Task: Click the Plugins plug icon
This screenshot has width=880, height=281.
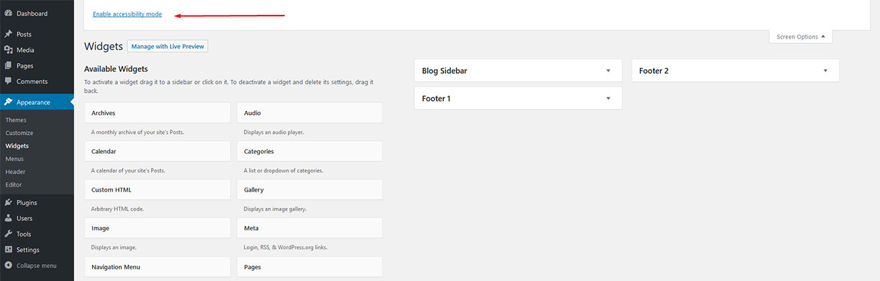Action: [x=8, y=202]
